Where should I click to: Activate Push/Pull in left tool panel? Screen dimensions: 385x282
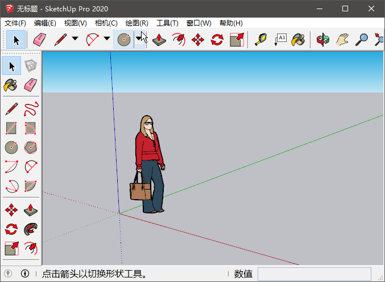[x=31, y=210]
